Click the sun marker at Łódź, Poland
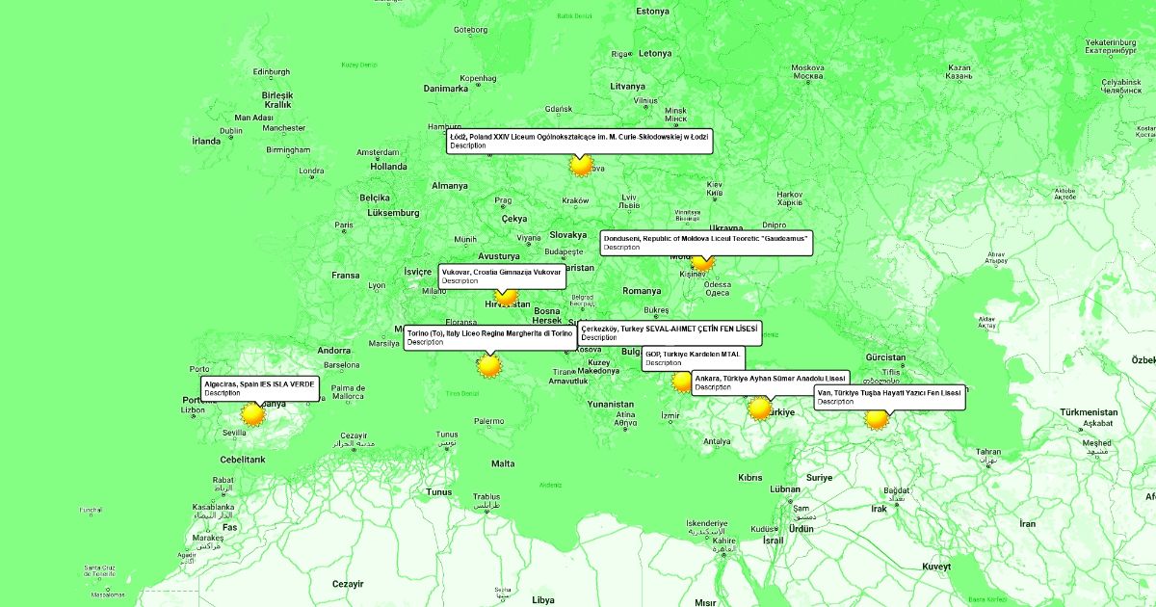1156x607 pixels. click(x=580, y=166)
